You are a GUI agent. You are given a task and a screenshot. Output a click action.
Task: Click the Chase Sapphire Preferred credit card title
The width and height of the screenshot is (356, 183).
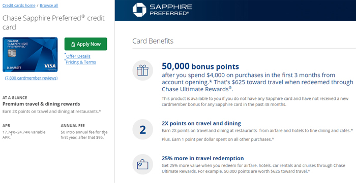click(x=53, y=23)
